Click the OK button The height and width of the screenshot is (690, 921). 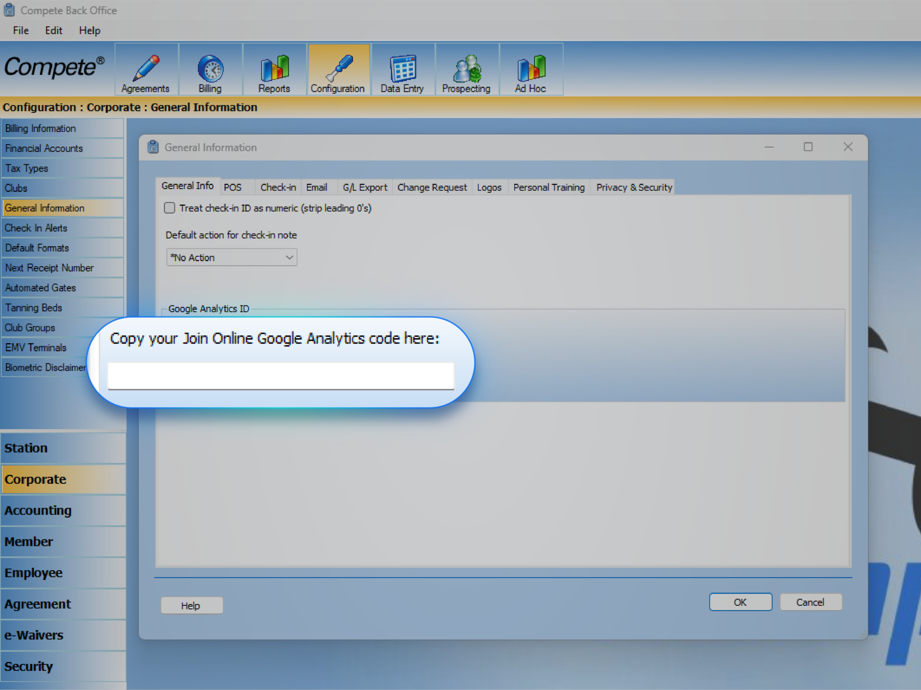[740, 602]
